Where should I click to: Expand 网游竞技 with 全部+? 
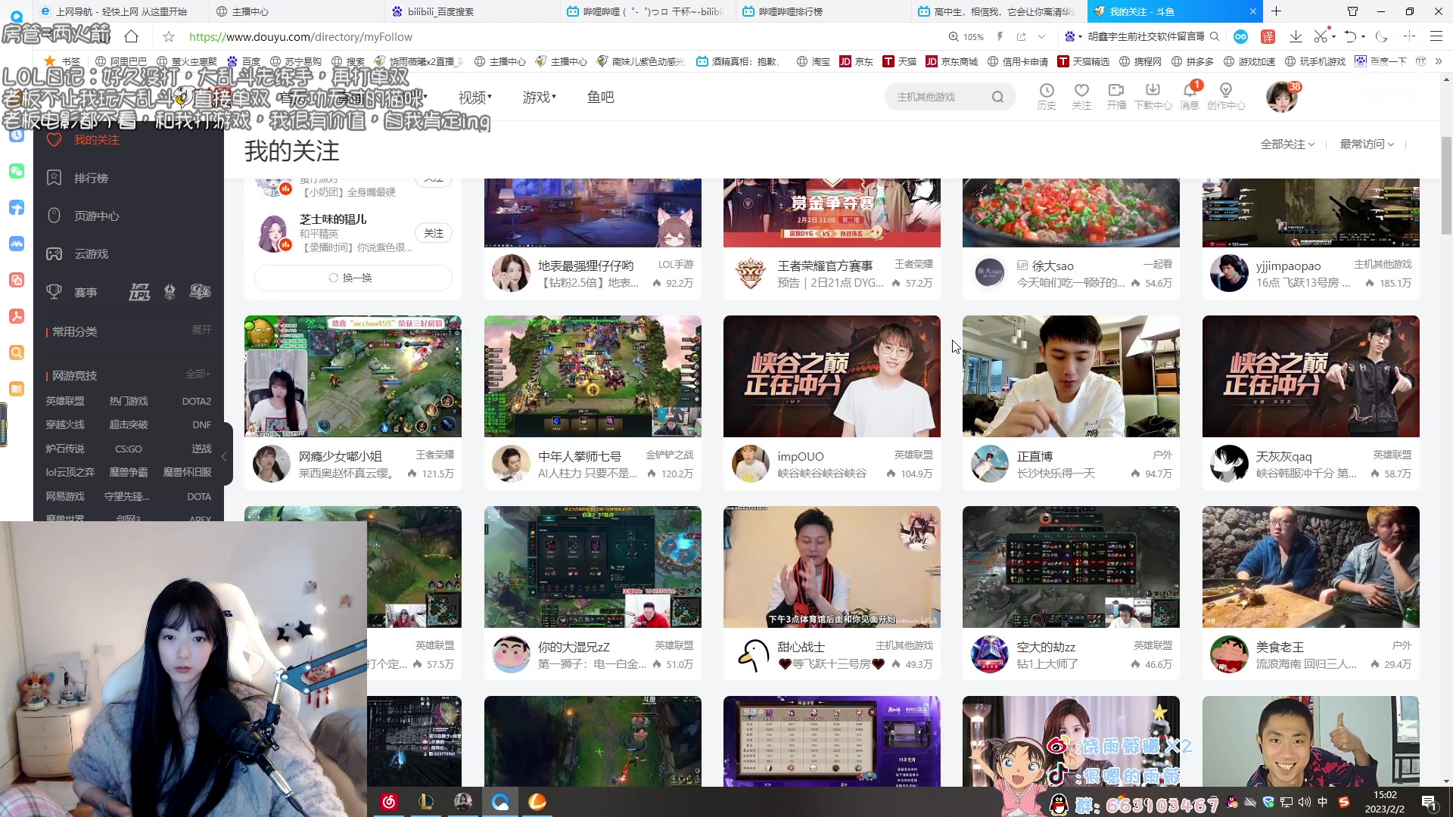[198, 374]
